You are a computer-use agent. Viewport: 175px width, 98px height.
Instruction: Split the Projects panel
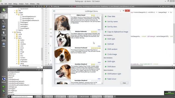pos(39,7)
